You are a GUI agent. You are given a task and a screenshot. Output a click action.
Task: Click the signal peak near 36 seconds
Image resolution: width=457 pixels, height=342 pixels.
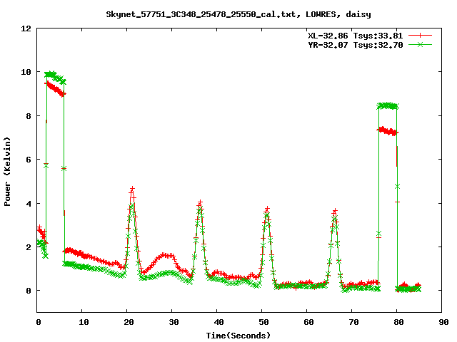(200, 202)
